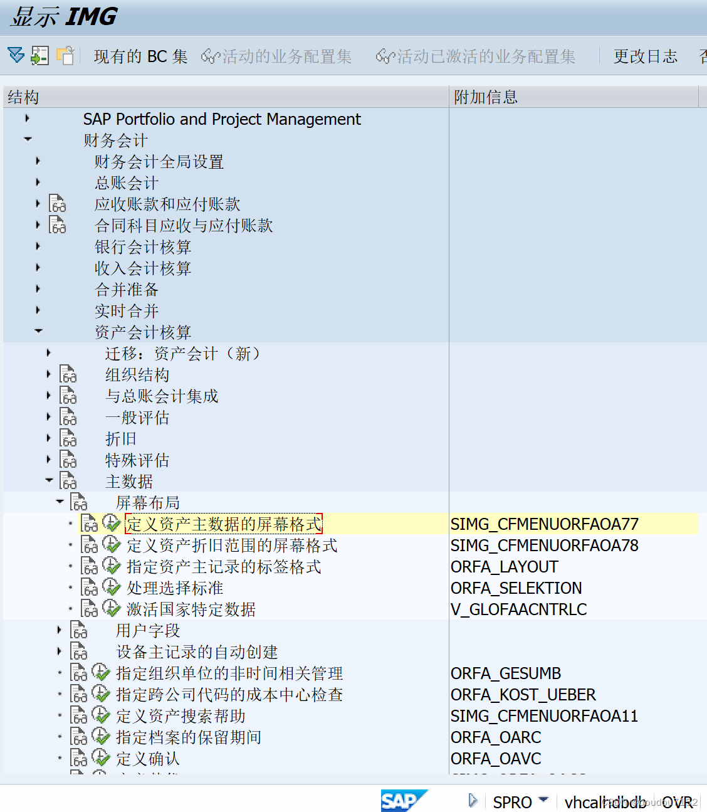
Task: Select tree item 收入会计核算
Action: tap(143, 268)
